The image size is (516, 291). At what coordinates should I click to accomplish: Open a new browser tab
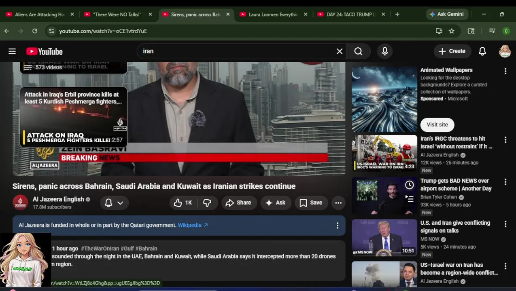397,14
